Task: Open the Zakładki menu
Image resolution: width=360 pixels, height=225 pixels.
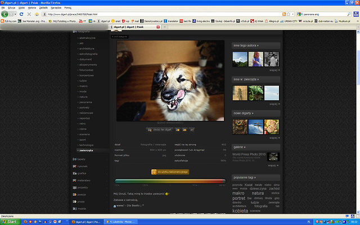Action: [43, 8]
